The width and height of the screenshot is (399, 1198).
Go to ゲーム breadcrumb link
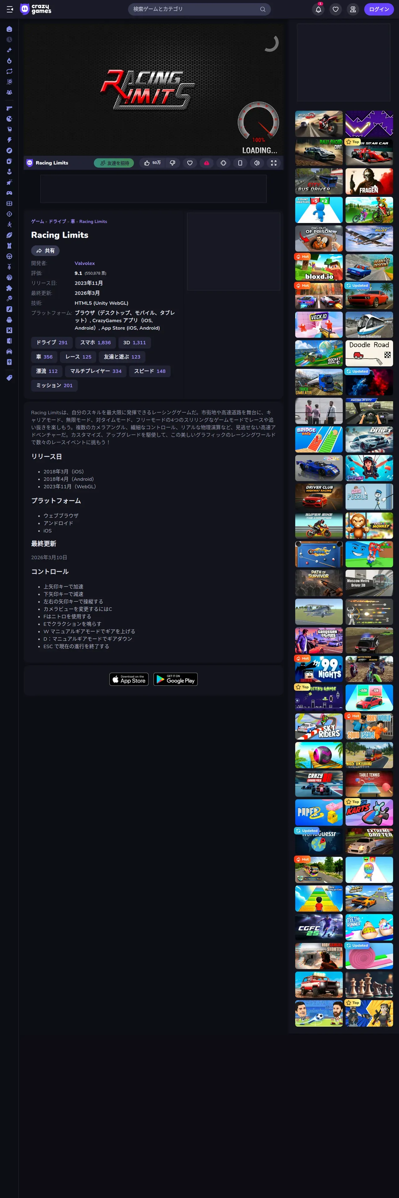pyautogui.click(x=38, y=221)
